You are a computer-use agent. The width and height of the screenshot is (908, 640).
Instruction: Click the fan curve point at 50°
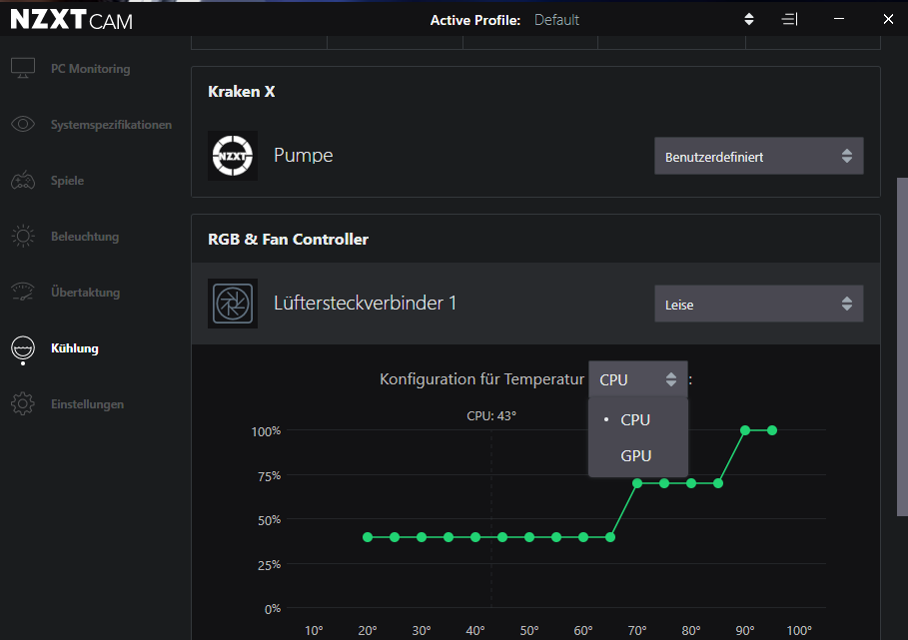[x=529, y=537]
